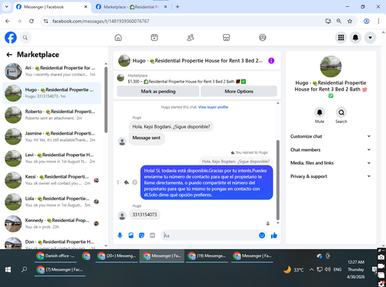386x287 pixels.
Task: Click the voice clip microphone icon
Action: 120,235
